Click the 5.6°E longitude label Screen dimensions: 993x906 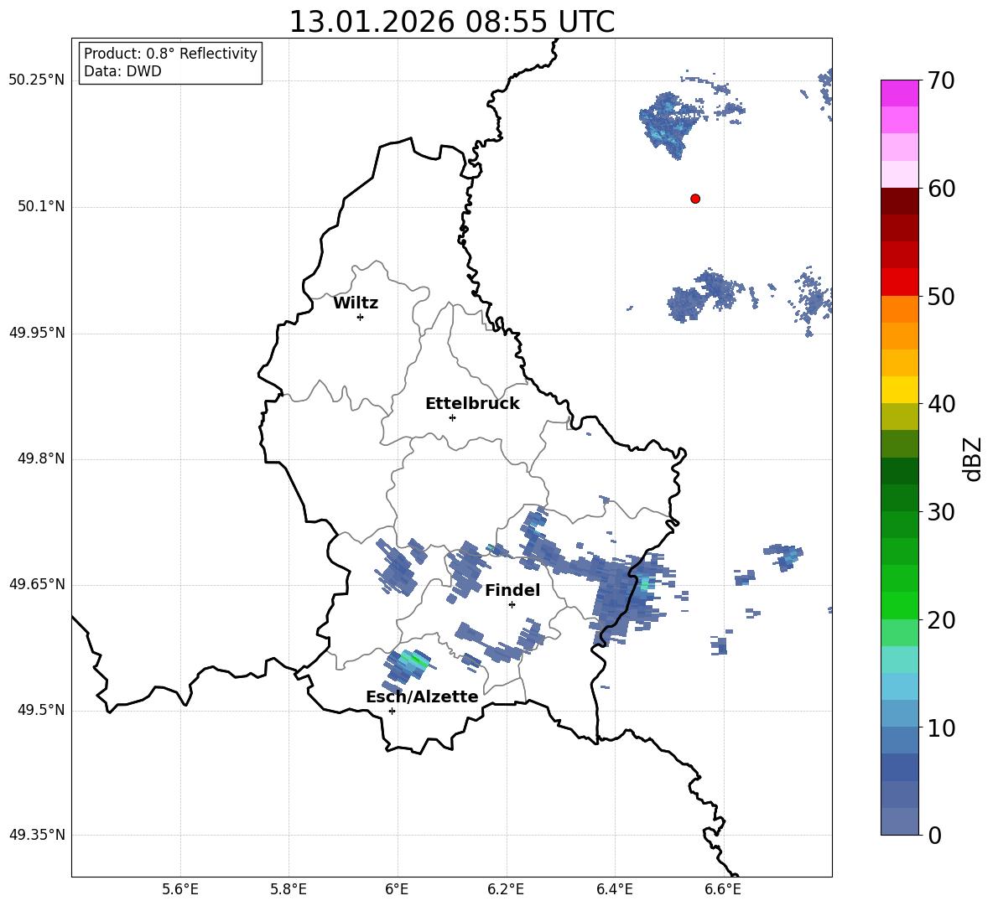pyautogui.click(x=180, y=889)
